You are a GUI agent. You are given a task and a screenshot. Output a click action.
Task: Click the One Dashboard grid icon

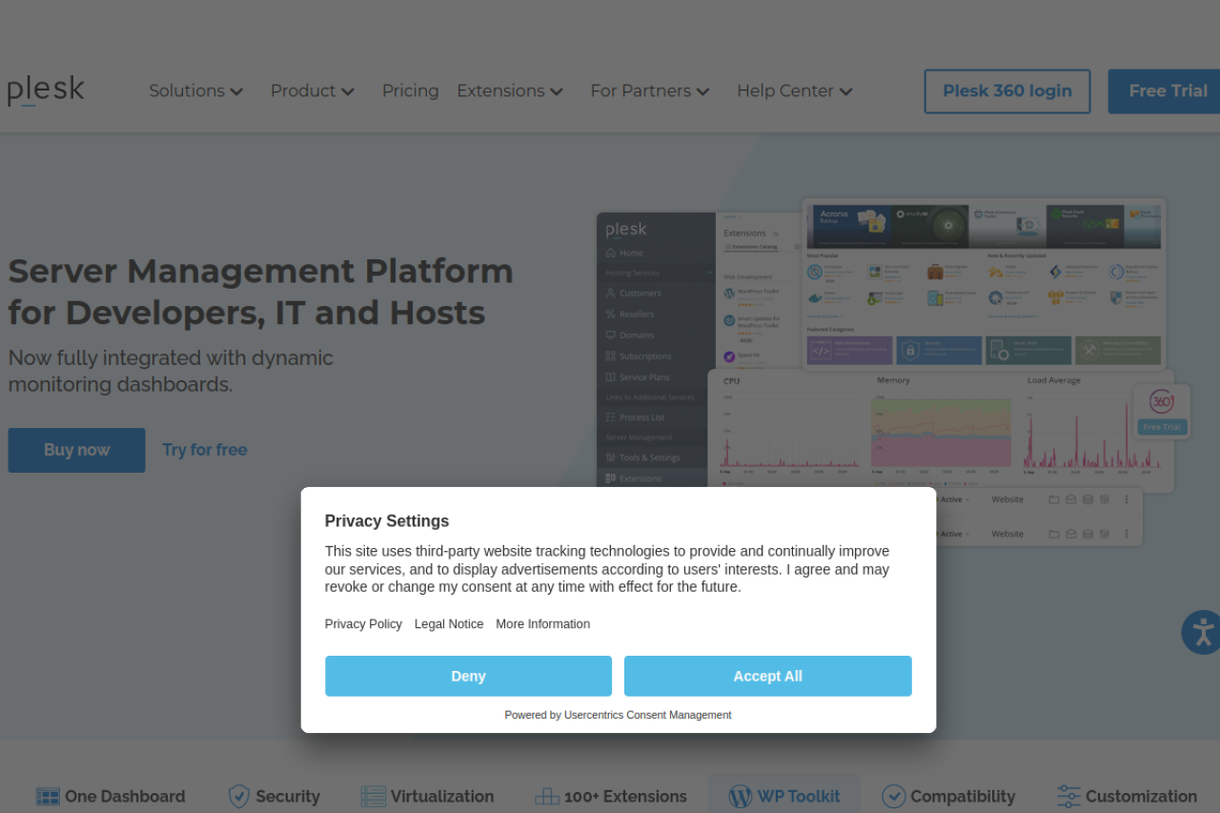pyautogui.click(x=48, y=796)
